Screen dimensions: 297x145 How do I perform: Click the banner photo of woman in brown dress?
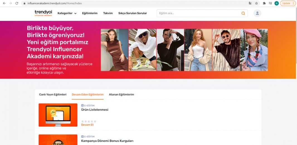point(115,50)
